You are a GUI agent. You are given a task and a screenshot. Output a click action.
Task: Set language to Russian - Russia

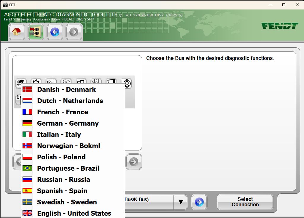point(73,179)
